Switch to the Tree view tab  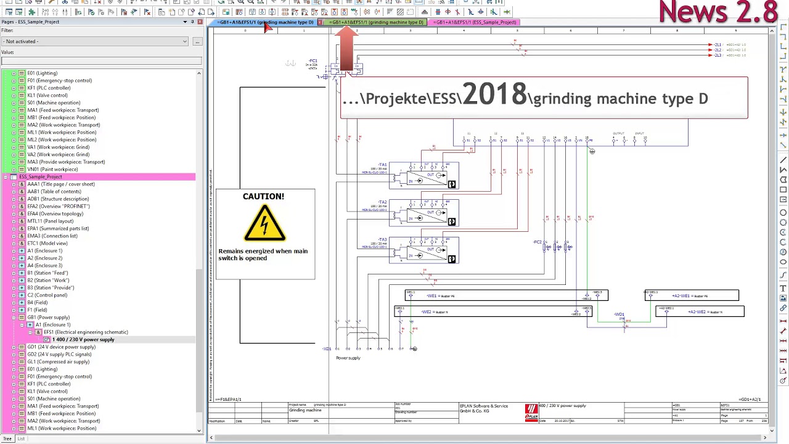7,438
